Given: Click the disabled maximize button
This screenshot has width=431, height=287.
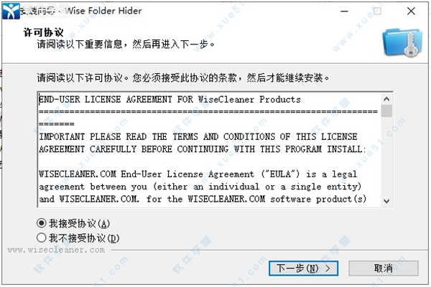Looking at the screenshot, I should pos(377,11).
